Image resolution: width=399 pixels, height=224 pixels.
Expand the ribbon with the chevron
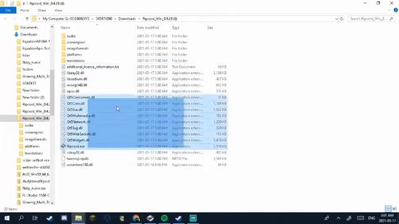pos(389,10)
